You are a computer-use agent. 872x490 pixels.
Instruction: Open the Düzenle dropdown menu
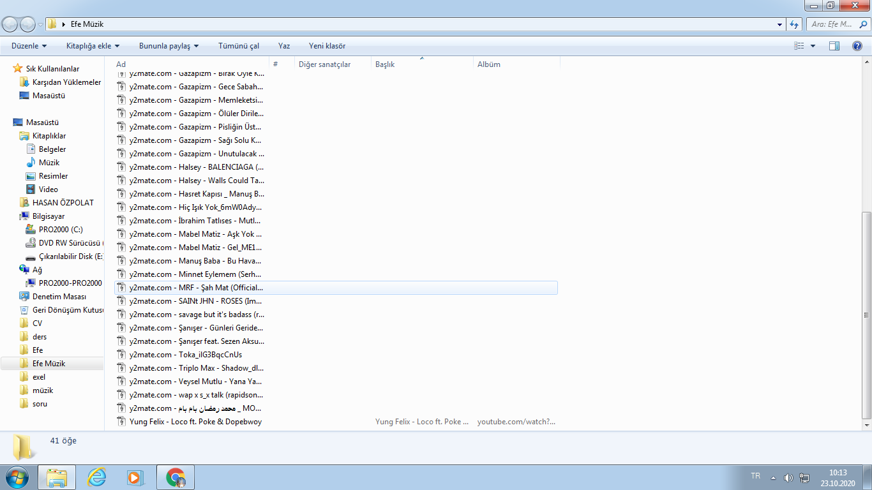29,46
